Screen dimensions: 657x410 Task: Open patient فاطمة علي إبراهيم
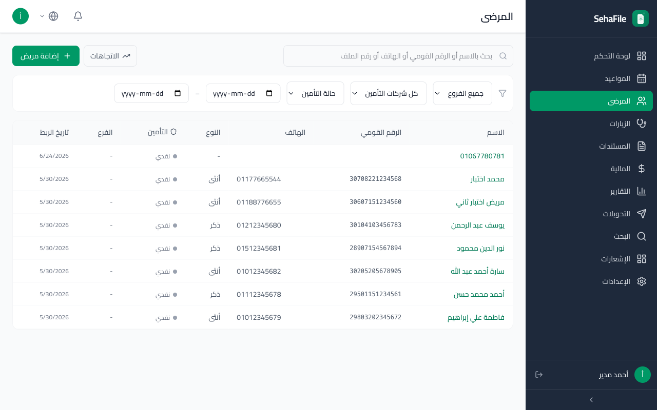476,317
